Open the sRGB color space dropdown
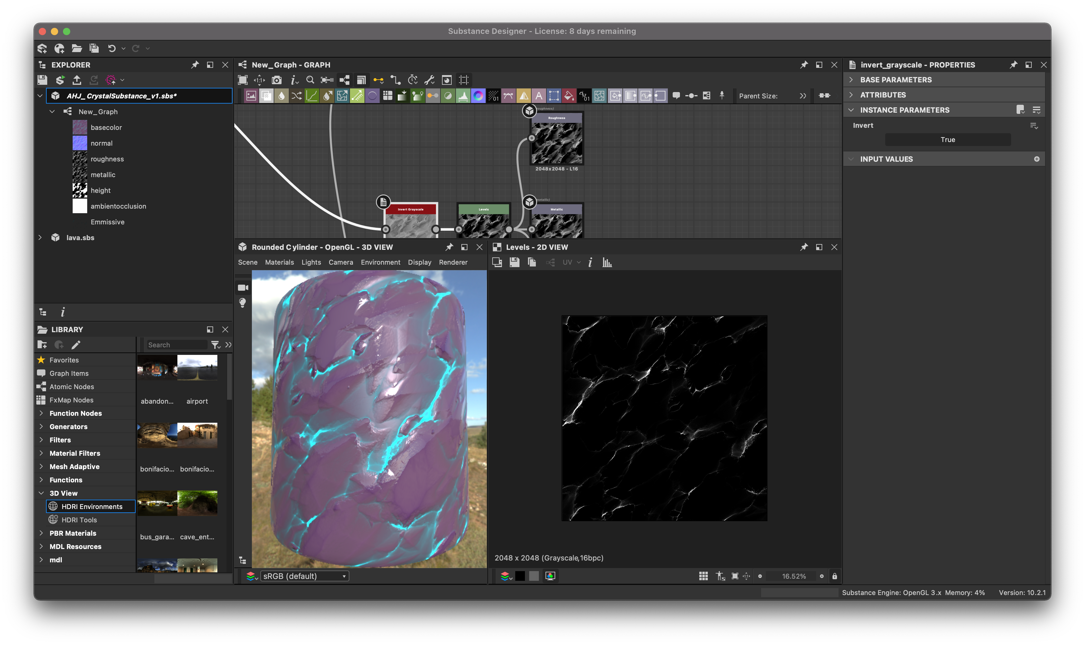 [x=305, y=576]
